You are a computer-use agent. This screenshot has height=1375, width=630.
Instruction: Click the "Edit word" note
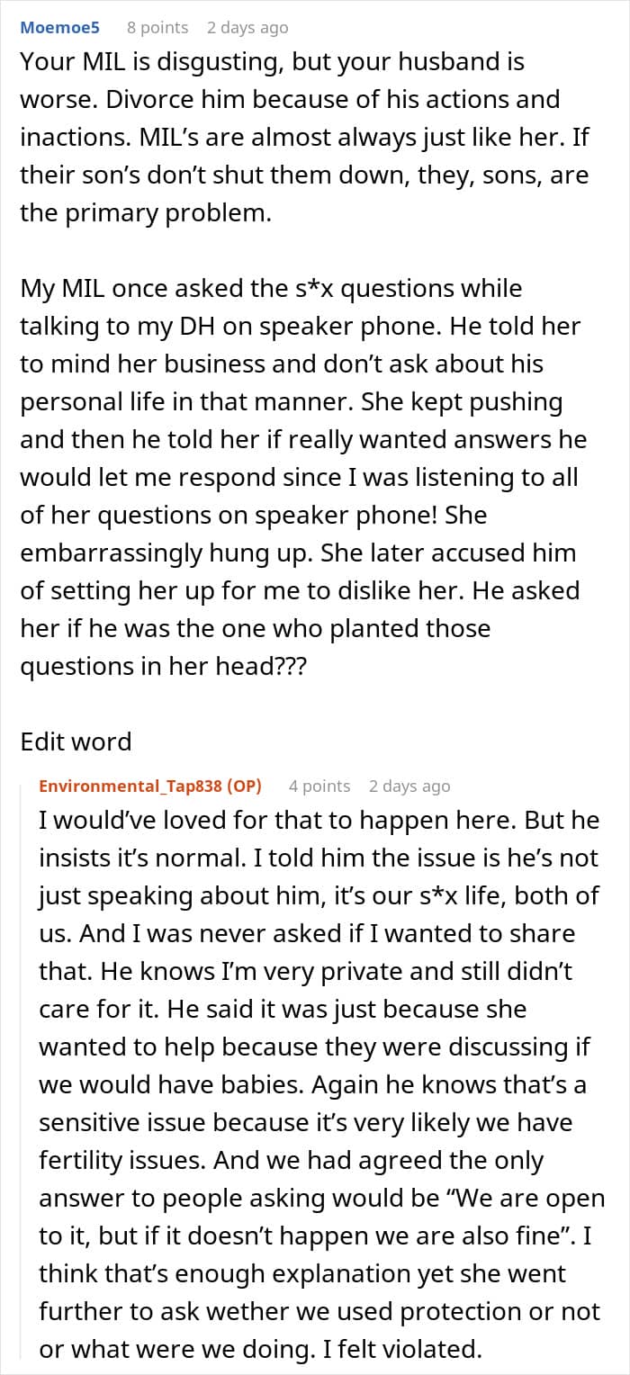(76, 741)
